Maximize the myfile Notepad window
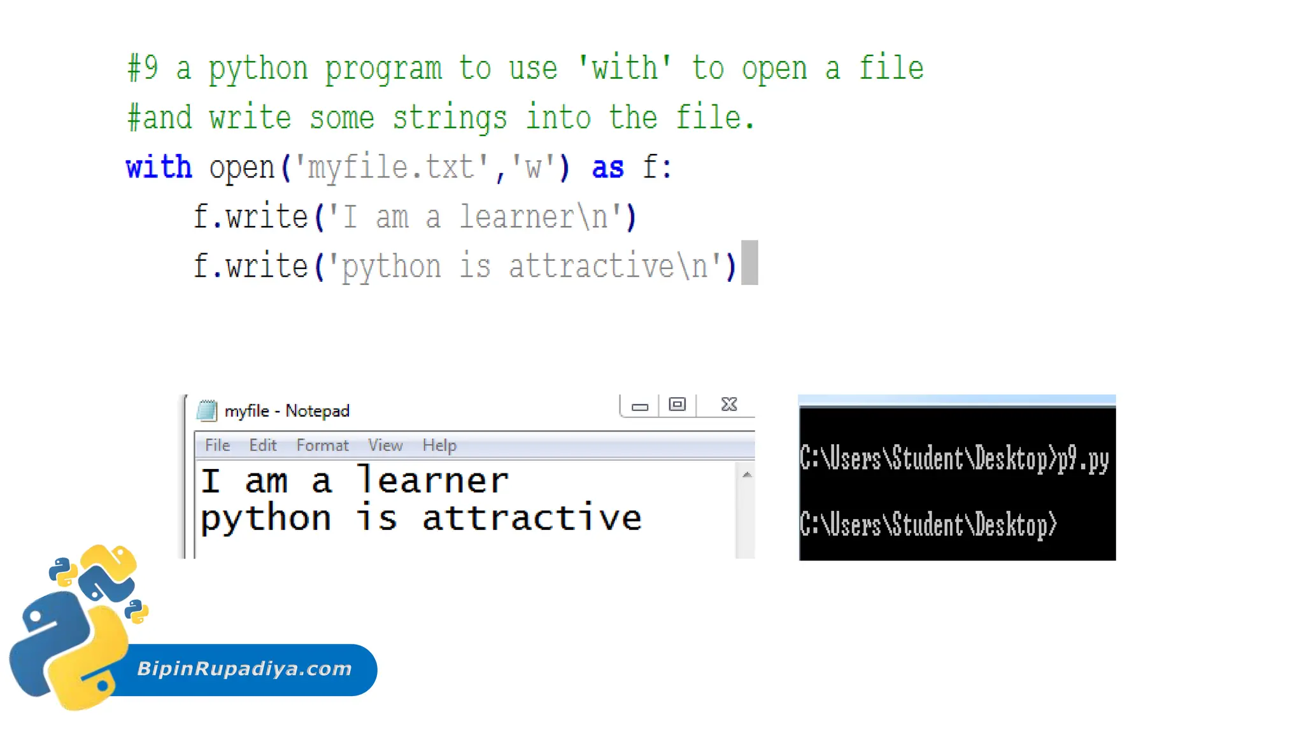The height and width of the screenshot is (733, 1304). [677, 405]
